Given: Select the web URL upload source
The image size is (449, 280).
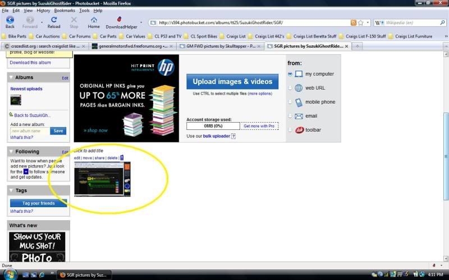Looking at the screenshot, I should (x=290, y=88).
